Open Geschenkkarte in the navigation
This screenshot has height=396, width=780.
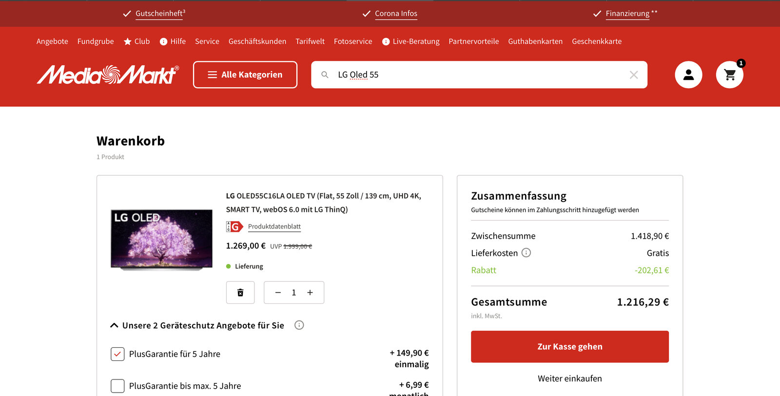tap(597, 41)
